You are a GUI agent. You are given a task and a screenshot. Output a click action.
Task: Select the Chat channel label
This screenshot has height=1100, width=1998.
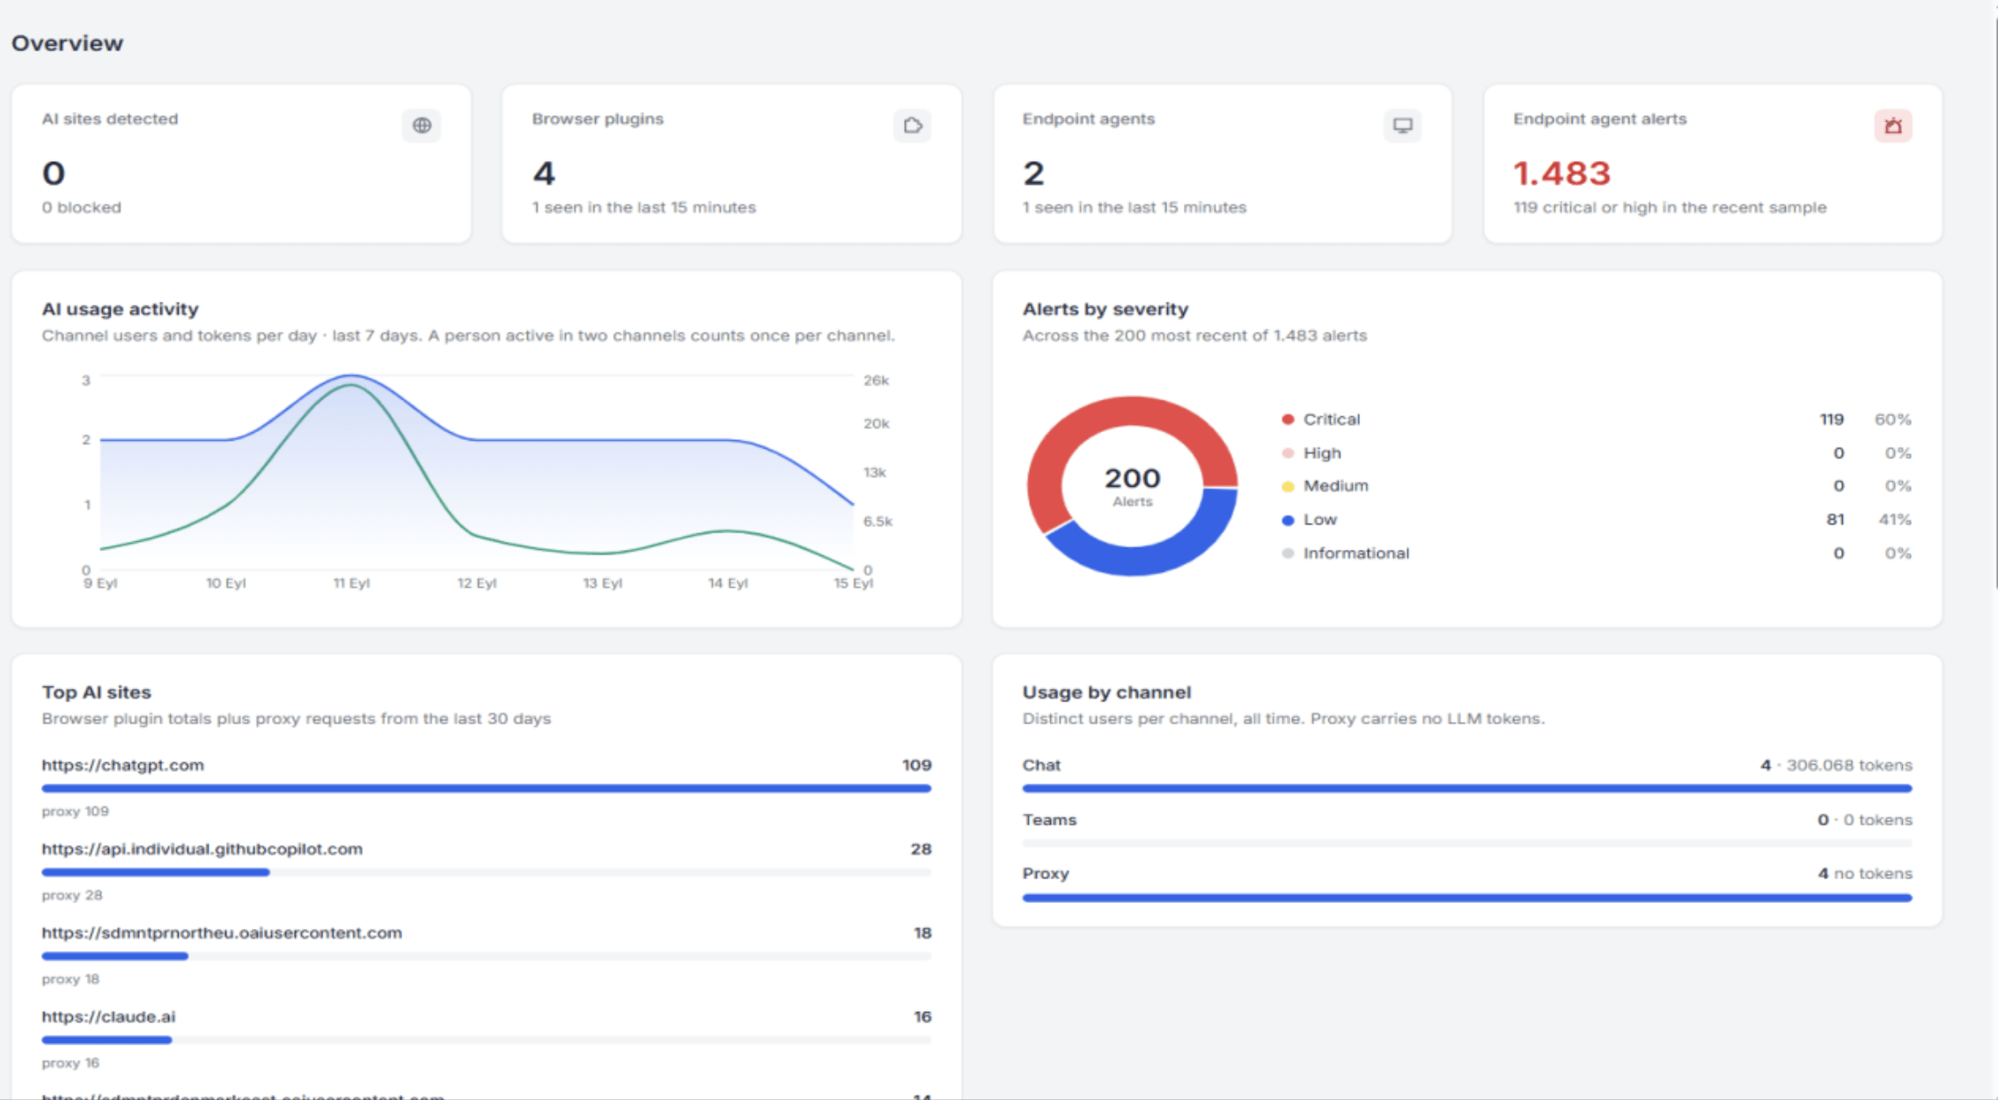pyautogui.click(x=1041, y=766)
